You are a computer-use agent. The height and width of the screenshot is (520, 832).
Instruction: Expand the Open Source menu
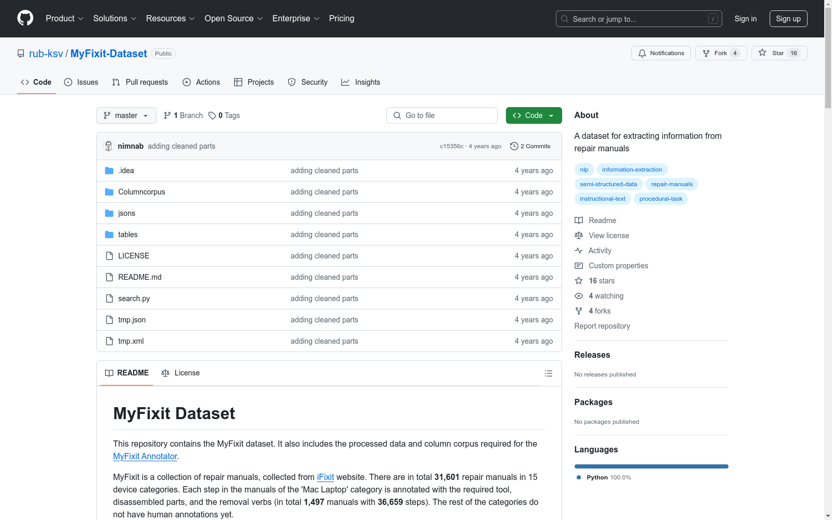click(234, 18)
